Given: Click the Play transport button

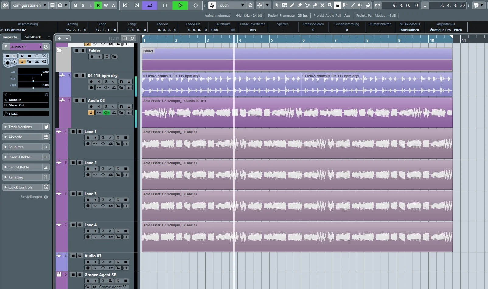Looking at the screenshot, I should coord(180,5).
